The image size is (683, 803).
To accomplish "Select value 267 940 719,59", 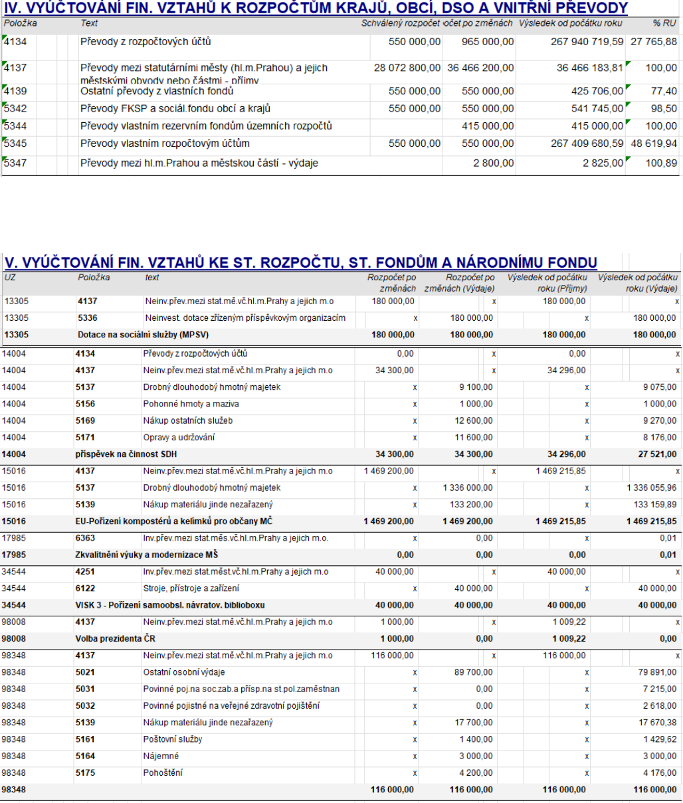I will 587,42.
